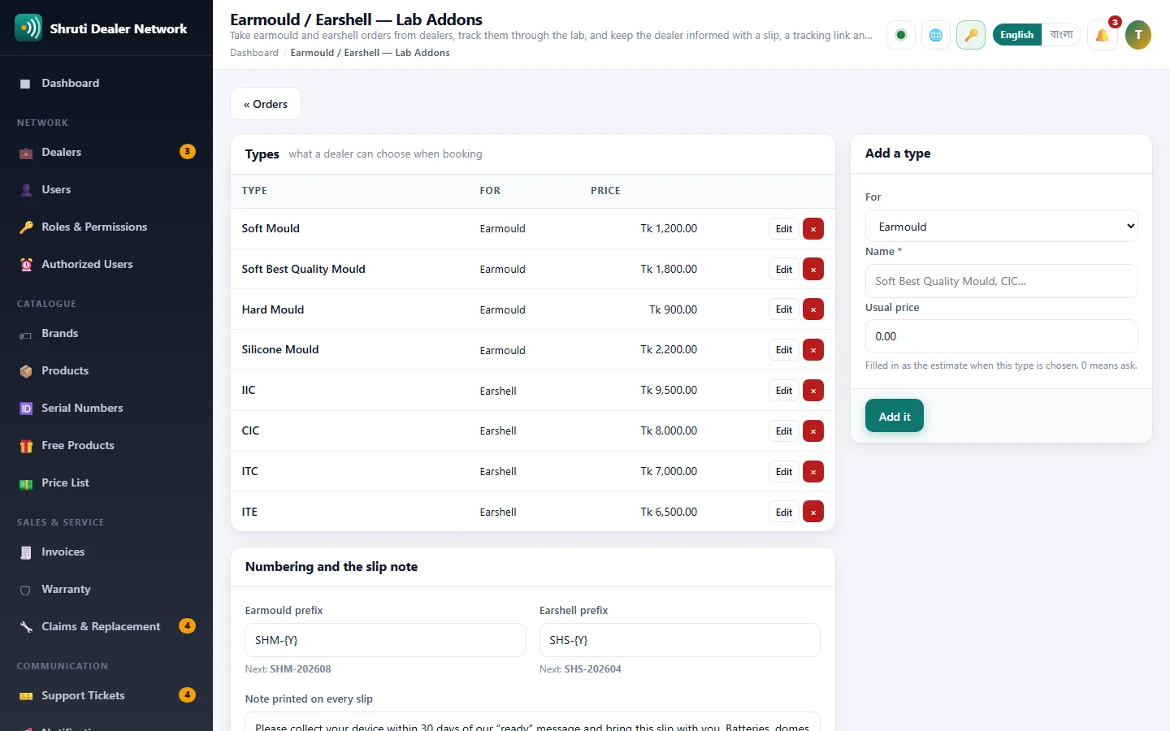Delete the Soft Best Quality Mould type
Screen dimensions: 1170x731
(x=813, y=270)
